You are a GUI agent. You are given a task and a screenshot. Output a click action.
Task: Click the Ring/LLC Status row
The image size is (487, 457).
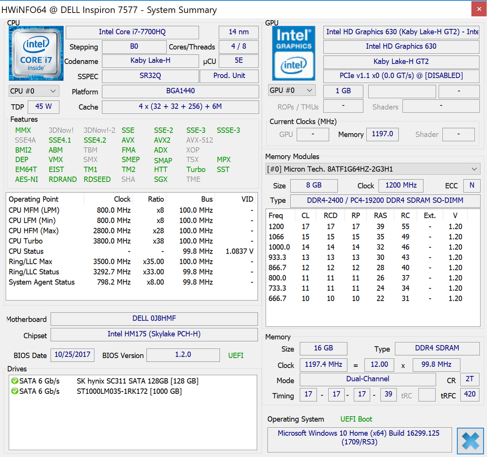[132, 272]
